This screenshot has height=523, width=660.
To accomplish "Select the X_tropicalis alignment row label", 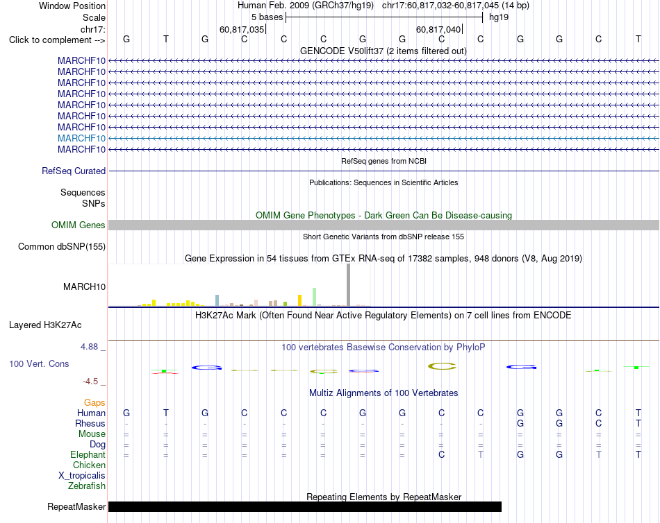I will [x=82, y=476].
